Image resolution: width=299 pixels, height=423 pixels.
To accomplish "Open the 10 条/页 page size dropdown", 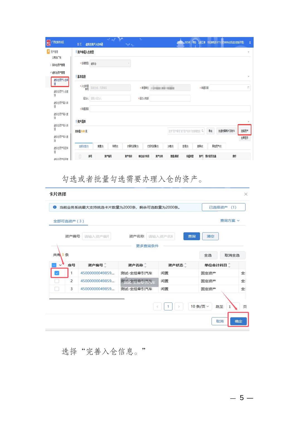I will pos(200,306).
